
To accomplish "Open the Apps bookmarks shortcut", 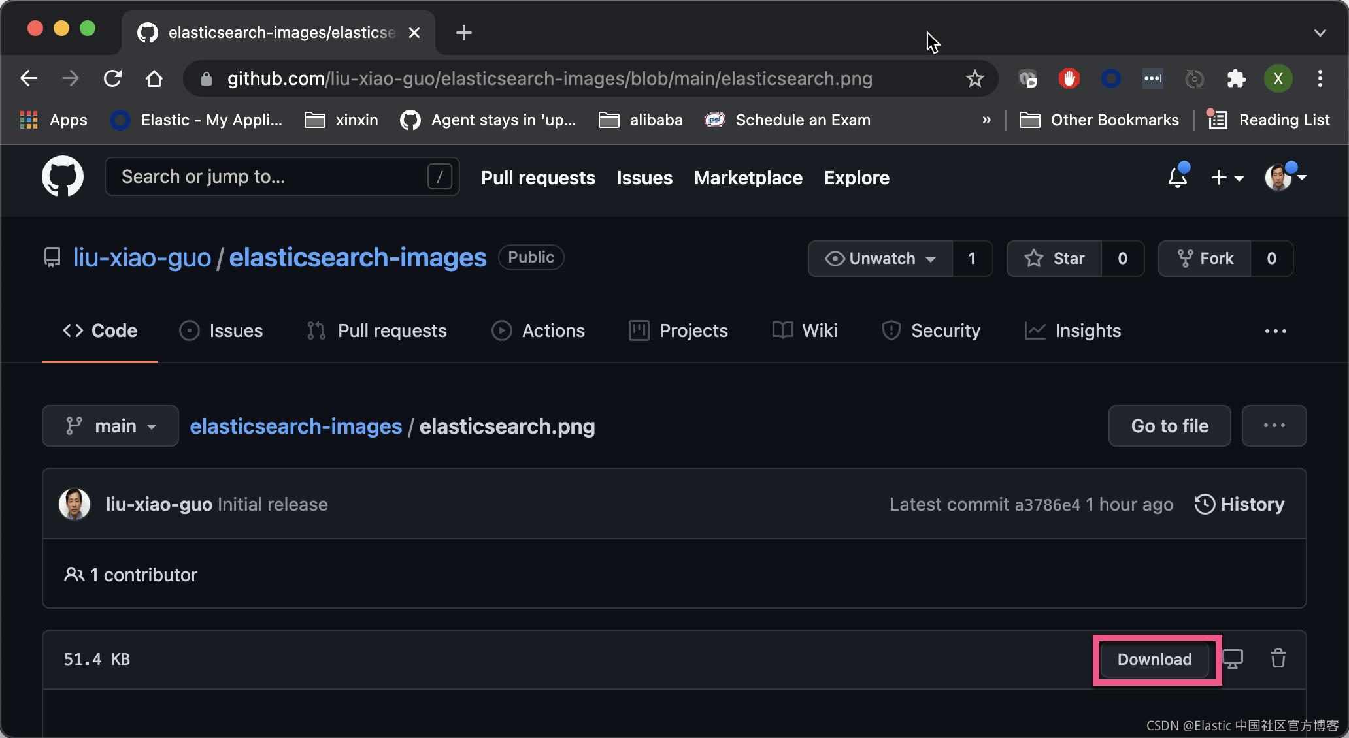I will pyautogui.click(x=54, y=120).
